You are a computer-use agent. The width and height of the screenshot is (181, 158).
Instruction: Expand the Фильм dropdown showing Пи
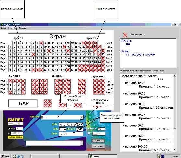pos(82,117)
